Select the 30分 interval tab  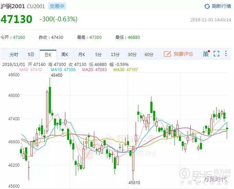(x=132, y=54)
